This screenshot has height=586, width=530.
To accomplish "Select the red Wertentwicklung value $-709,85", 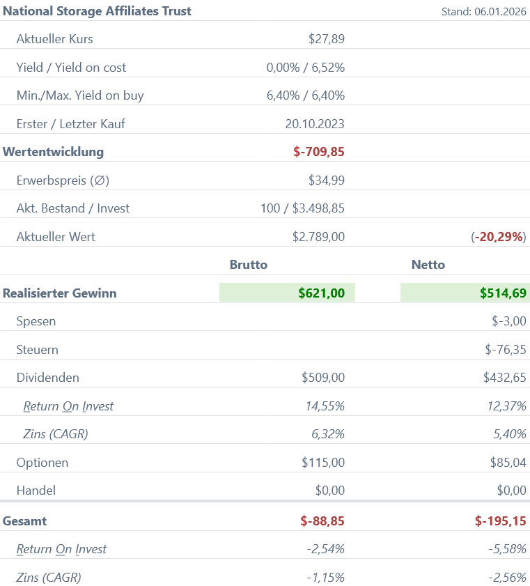I will 318,152.
